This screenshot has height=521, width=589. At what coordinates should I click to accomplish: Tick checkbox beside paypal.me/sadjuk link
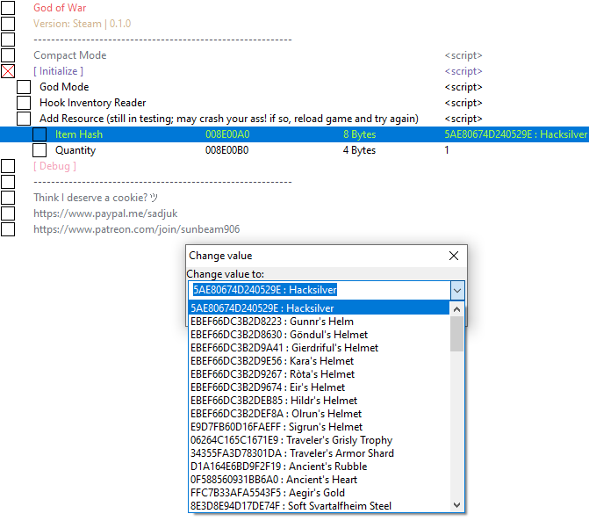pos(8,213)
